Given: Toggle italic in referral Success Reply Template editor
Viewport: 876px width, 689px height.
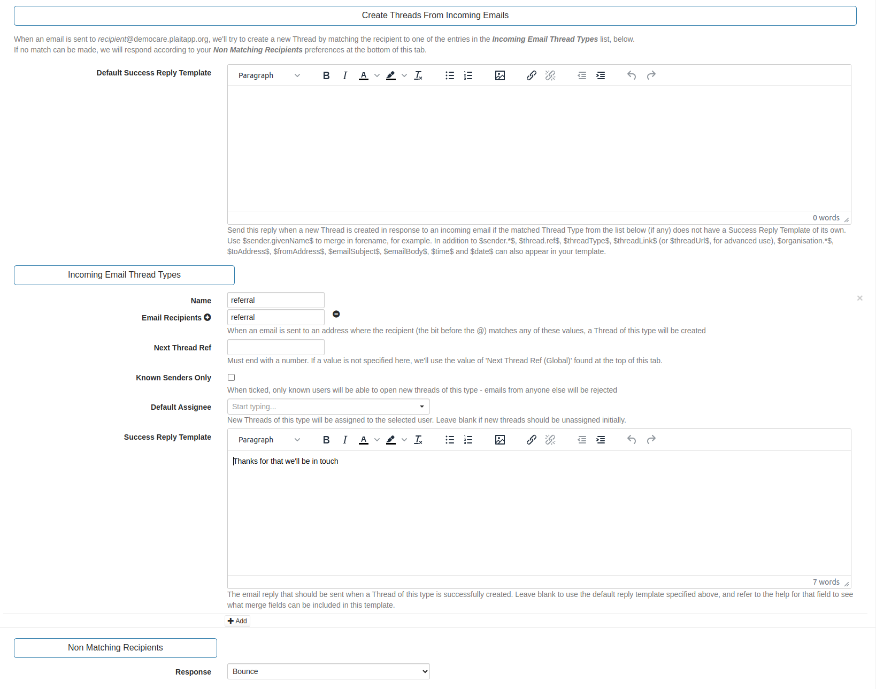Looking at the screenshot, I should (345, 440).
